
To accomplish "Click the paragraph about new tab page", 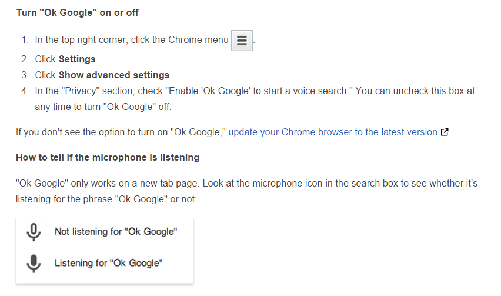I will pos(246,191).
